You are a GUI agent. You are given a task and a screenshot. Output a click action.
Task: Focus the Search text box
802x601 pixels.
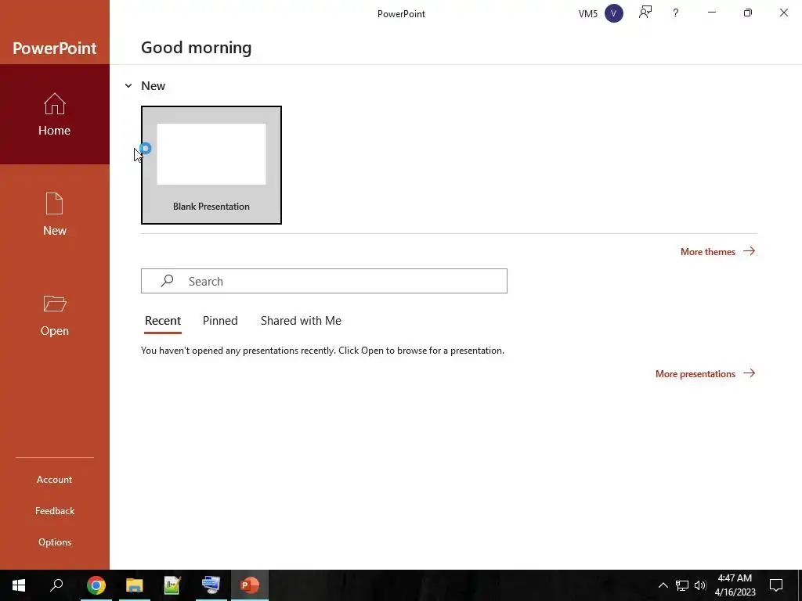pyautogui.click(x=324, y=281)
